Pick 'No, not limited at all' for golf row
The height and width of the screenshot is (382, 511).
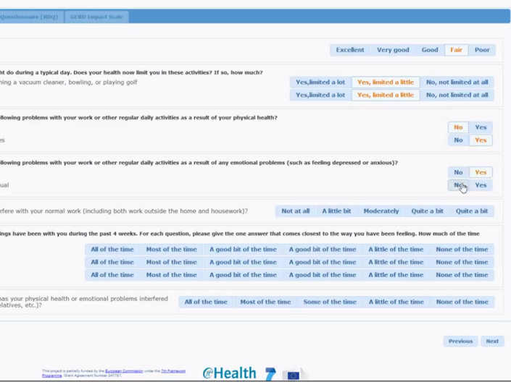457,82
